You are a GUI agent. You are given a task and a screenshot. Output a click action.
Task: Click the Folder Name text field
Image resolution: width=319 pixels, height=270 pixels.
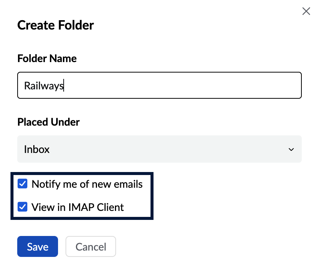tap(159, 85)
